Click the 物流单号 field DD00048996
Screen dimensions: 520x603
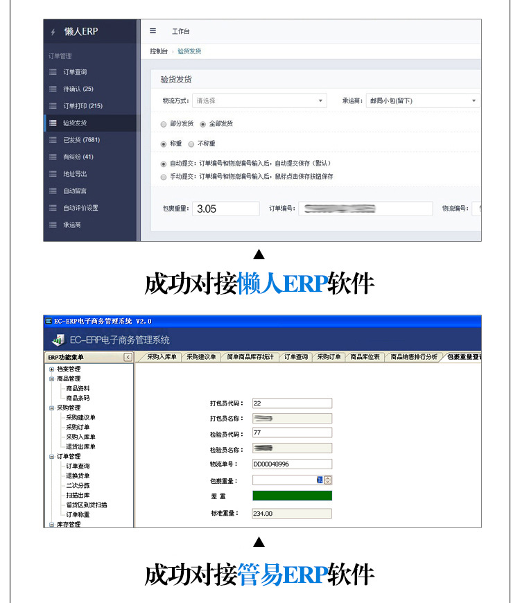click(x=292, y=464)
